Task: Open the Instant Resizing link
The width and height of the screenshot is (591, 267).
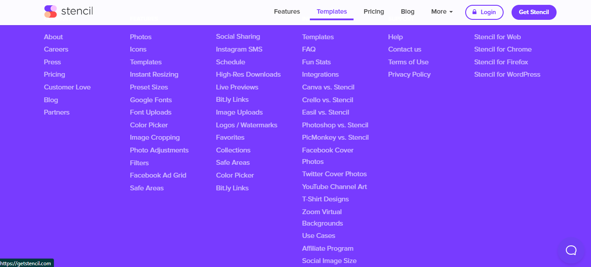Action: (154, 74)
